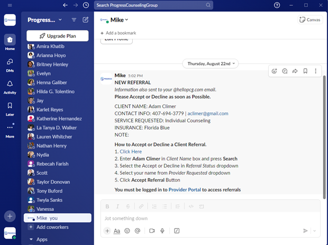
Task: Open the hamburger menu at top left
Action: (x=10, y=5)
